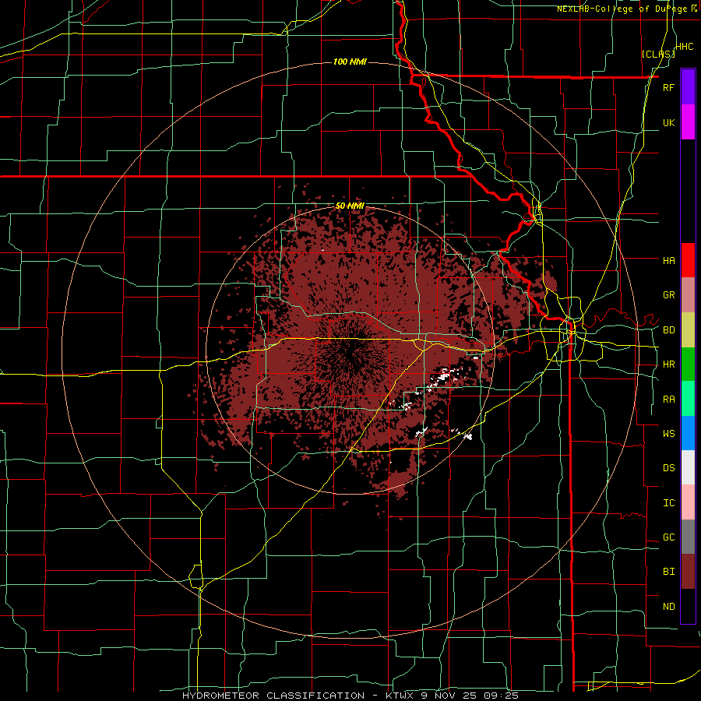Click the KTWX radar site identifier
Screen dimensions: 701x701
(401, 696)
